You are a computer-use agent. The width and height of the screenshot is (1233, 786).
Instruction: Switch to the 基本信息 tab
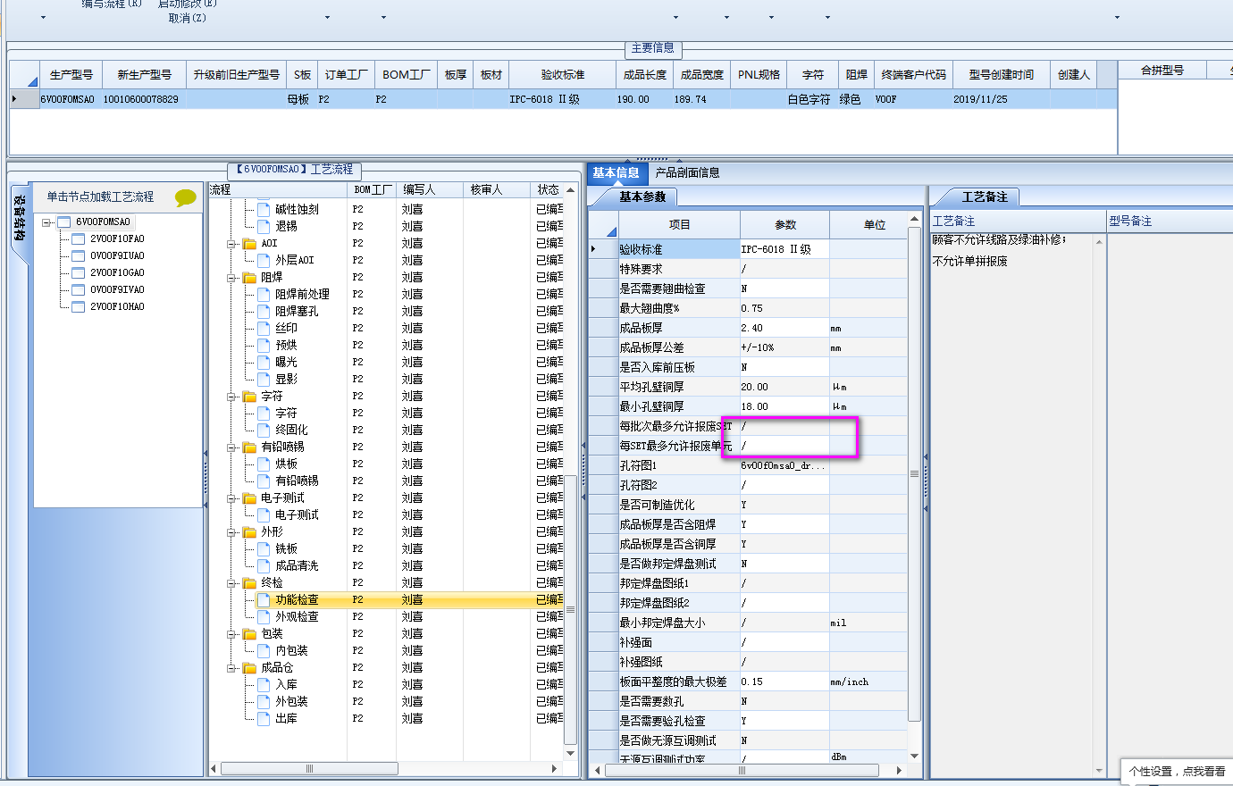coord(616,172)
